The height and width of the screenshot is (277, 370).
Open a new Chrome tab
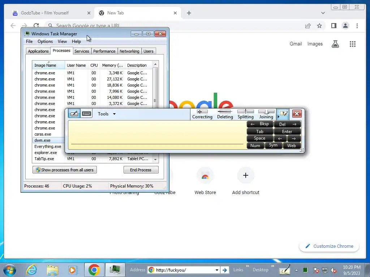tap(189, 13)
